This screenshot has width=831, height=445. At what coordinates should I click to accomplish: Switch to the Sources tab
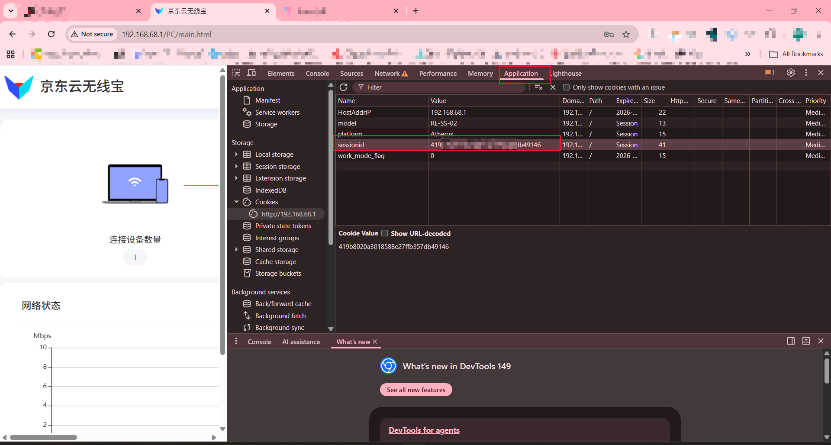coord(351,73)
